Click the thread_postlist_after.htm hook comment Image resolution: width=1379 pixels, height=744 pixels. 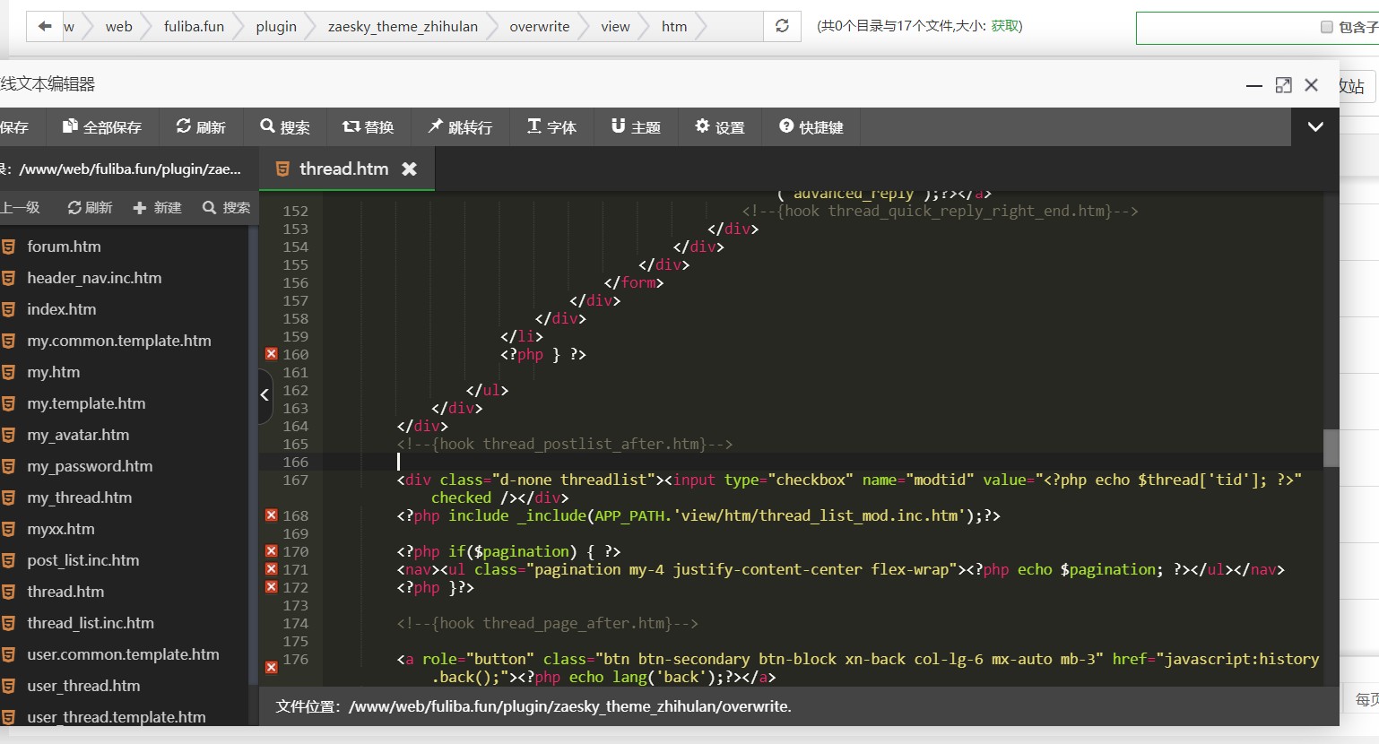pos(565,444)
